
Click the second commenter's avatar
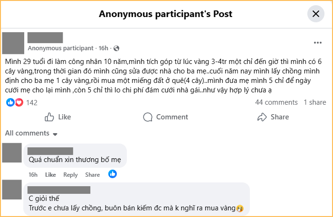pyautogui.click(x=12, y=190)
